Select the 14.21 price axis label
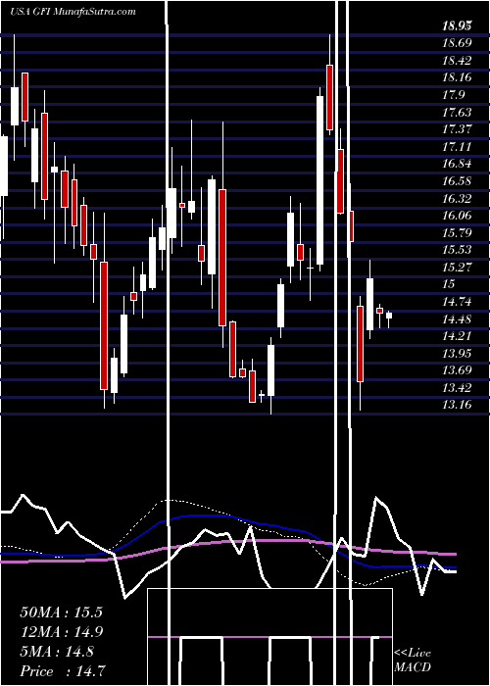 click(x=457, y=336)
